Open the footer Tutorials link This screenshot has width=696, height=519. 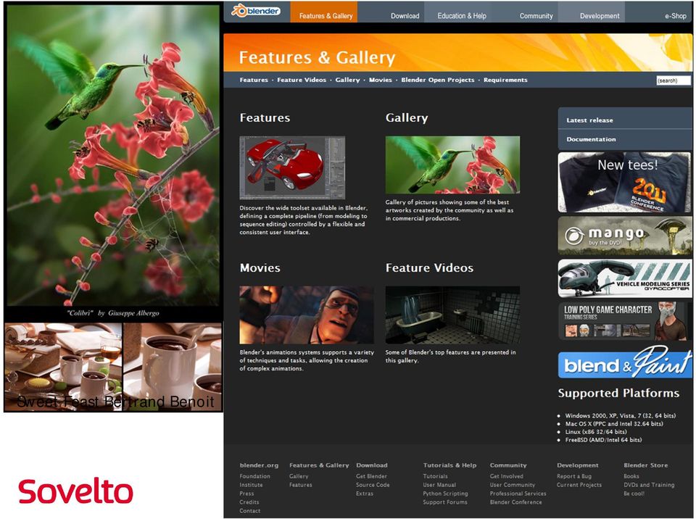point(436,476)
